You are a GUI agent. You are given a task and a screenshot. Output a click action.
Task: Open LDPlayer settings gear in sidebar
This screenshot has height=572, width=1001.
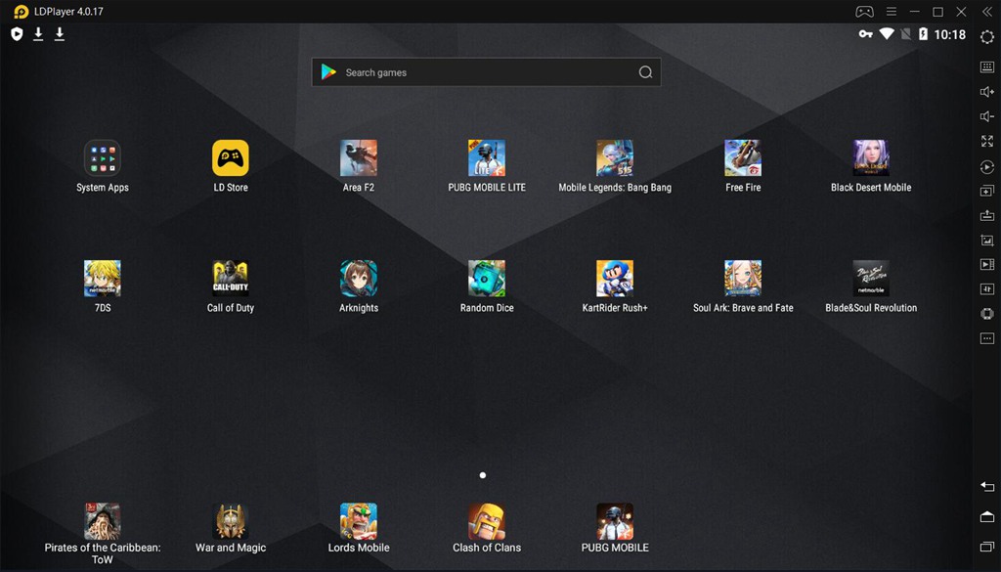tap(987, 38)
